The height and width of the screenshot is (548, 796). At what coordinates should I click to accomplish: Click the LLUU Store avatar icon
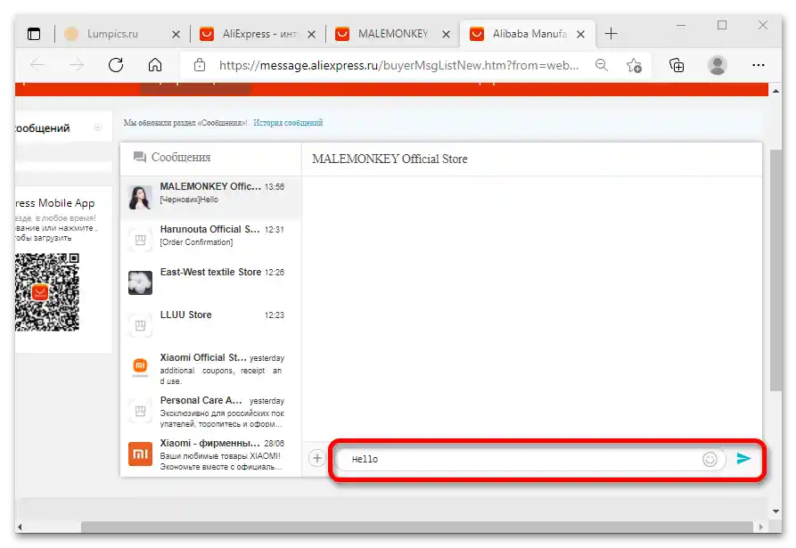[140, 325]
